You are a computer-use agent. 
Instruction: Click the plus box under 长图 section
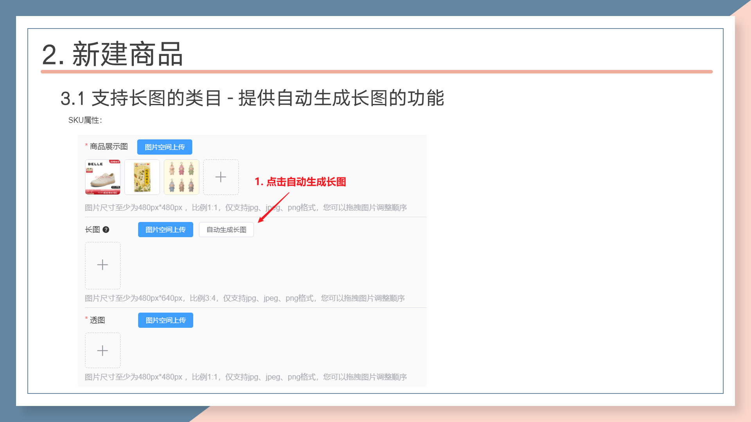[x=102, y=265]
